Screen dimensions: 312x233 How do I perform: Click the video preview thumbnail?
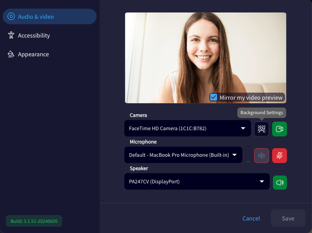(206, 58)
